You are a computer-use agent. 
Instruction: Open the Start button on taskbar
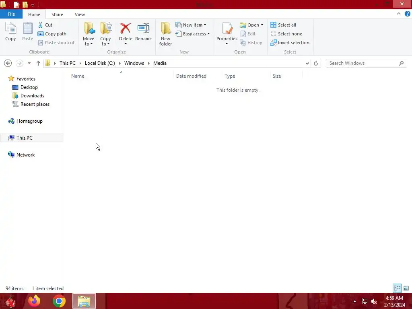tap(10, 301)
